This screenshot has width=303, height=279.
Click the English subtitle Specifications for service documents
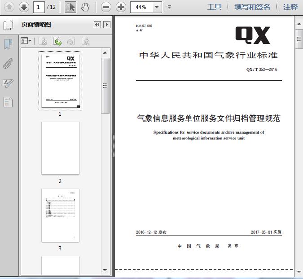[209, 135]
